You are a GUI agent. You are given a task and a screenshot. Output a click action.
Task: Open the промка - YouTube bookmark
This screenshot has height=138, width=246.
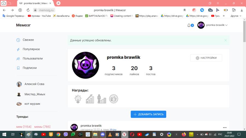39,16
